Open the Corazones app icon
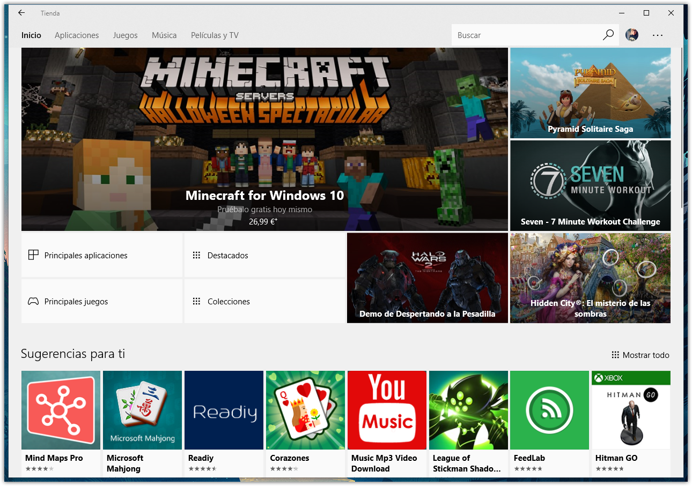The height and width of the screenshot is (486, 692). pos(305,410)
